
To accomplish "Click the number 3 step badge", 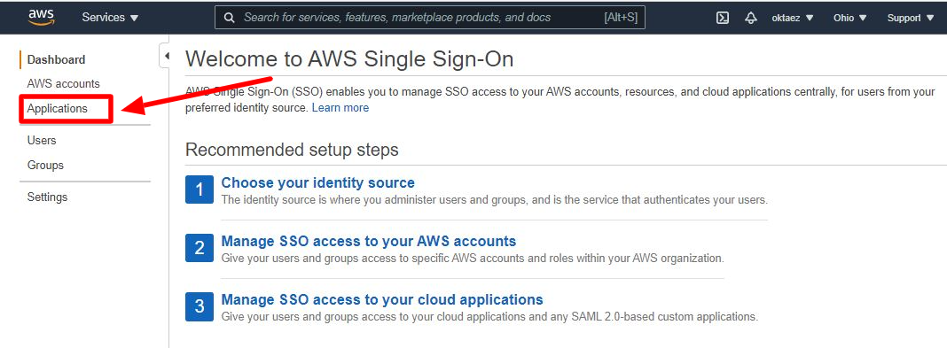I will tap(200, 306).
